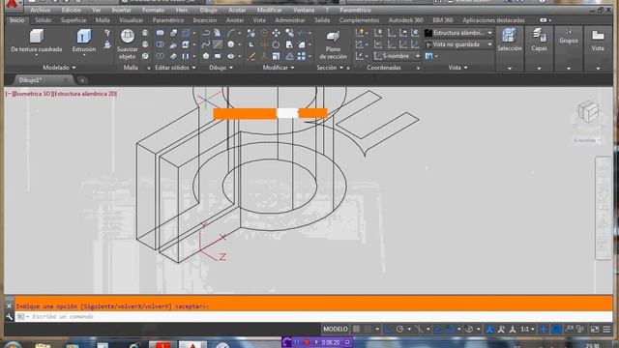Toggle auto-scale annotation icon in status bar
Viewport: 619px width, 348px height.
point(501,329)
